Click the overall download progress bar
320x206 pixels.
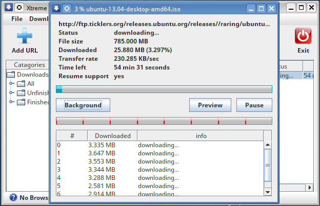164,89
